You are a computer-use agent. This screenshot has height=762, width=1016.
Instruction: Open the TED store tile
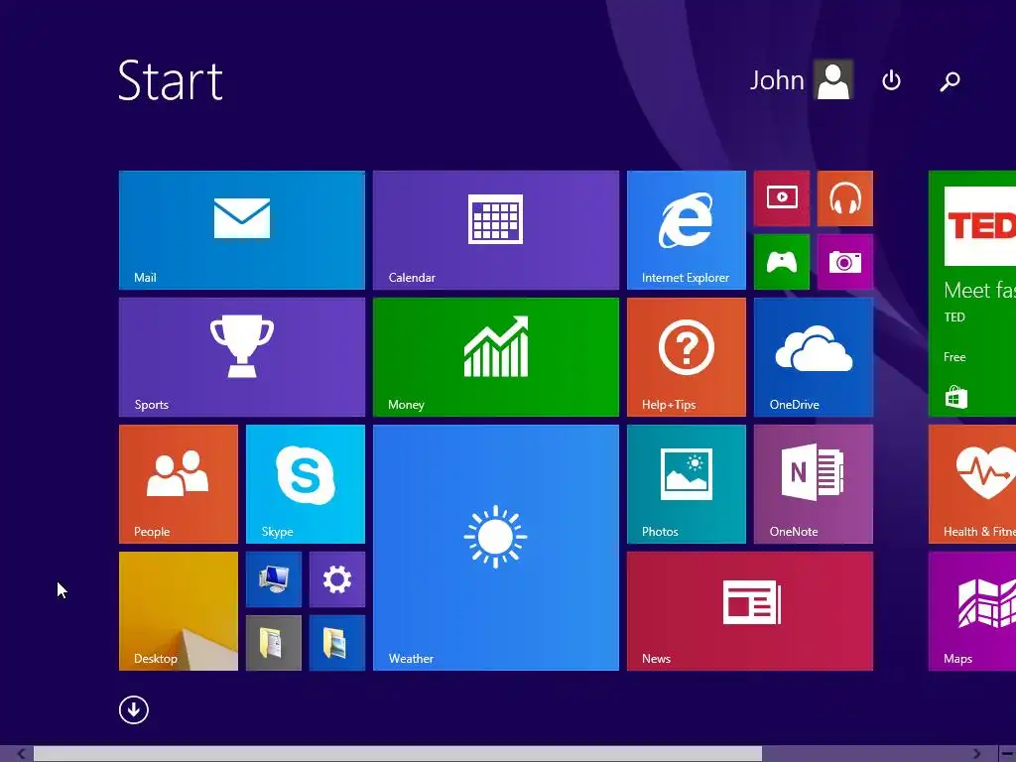pos(972,294)
